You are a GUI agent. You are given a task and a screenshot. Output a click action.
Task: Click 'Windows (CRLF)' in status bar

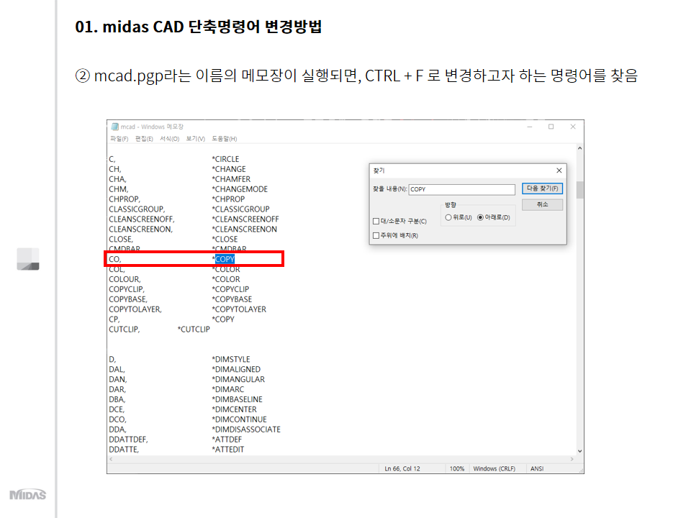tap(494, 468)
